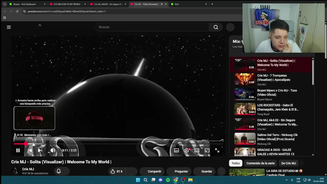Click the mix playlist panel scrollbar

pos(313,72)
